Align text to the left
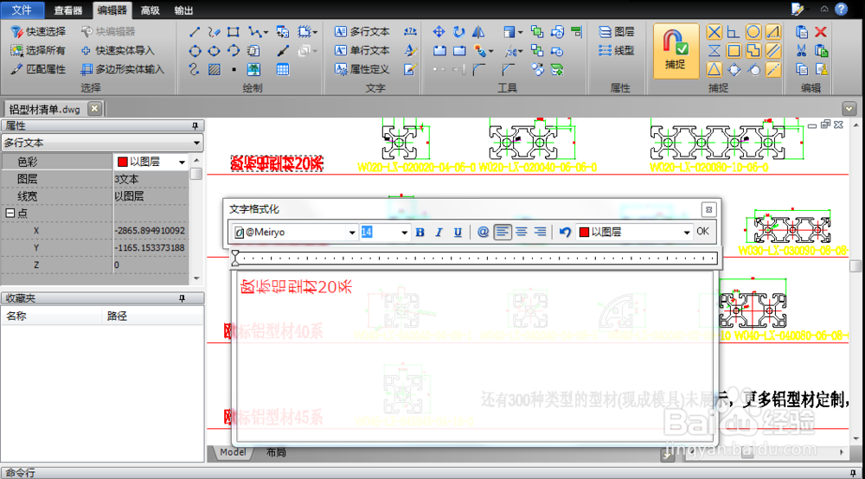The height and width of the screenshot is (479, 865). coord(502,232)
